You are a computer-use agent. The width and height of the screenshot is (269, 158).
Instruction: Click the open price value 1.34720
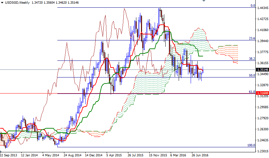[x=37, y=3]
